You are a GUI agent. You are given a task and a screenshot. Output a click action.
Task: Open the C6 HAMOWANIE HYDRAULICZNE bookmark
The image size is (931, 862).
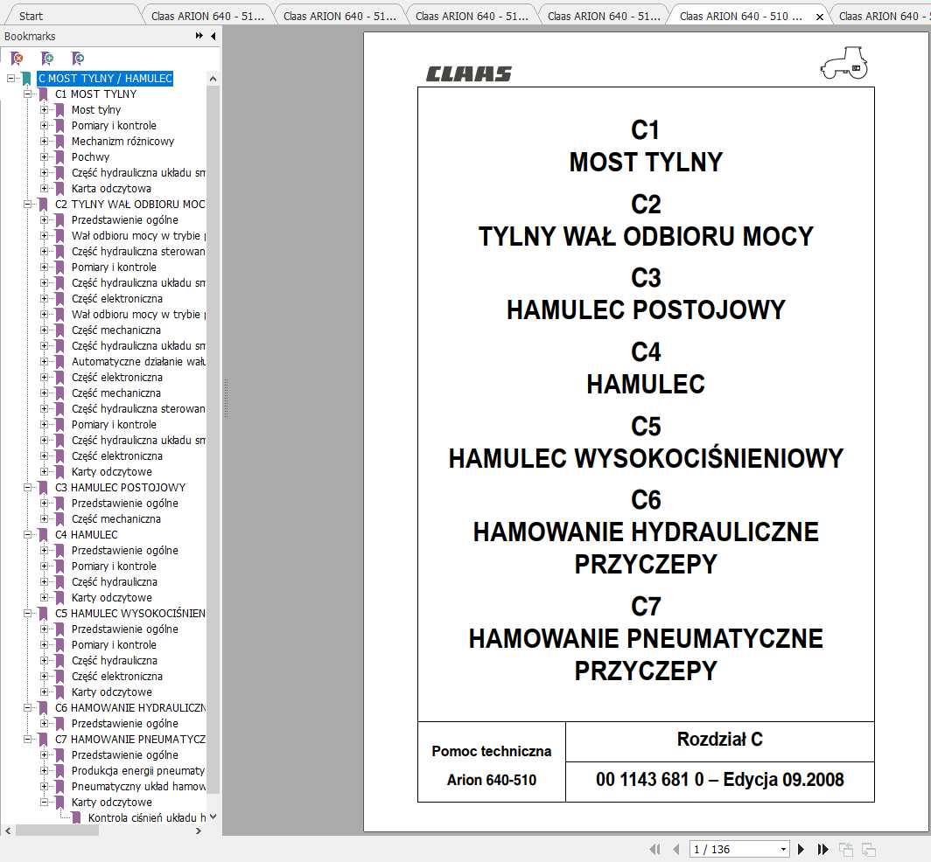pos(130,708)
